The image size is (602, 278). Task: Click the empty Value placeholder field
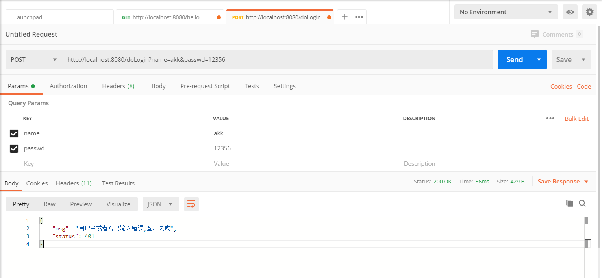pyautogui.click(x=305, y=164)
